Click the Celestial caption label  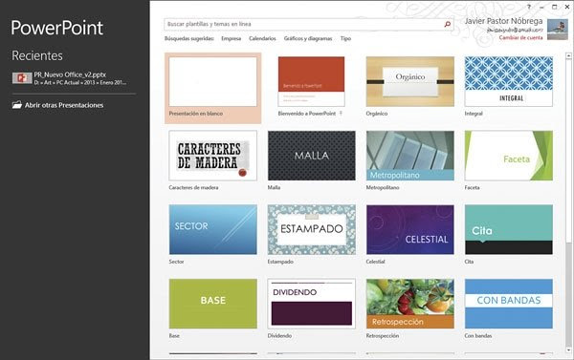[375, 262]
